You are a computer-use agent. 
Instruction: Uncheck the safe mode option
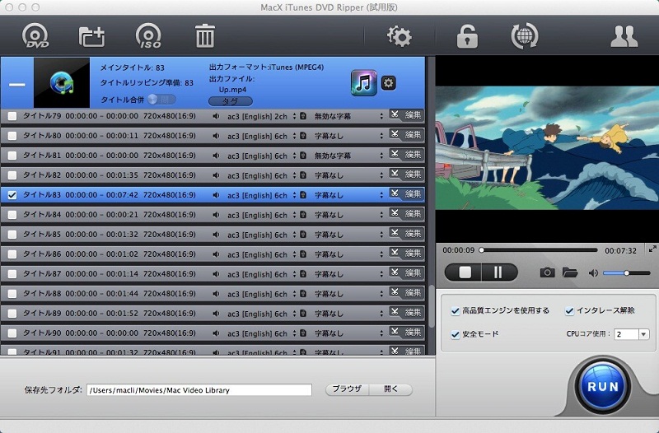pos(455,334)
